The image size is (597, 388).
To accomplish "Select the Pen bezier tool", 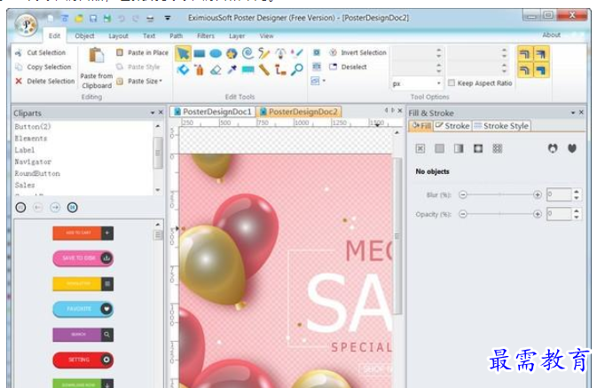I will point(280,53).
